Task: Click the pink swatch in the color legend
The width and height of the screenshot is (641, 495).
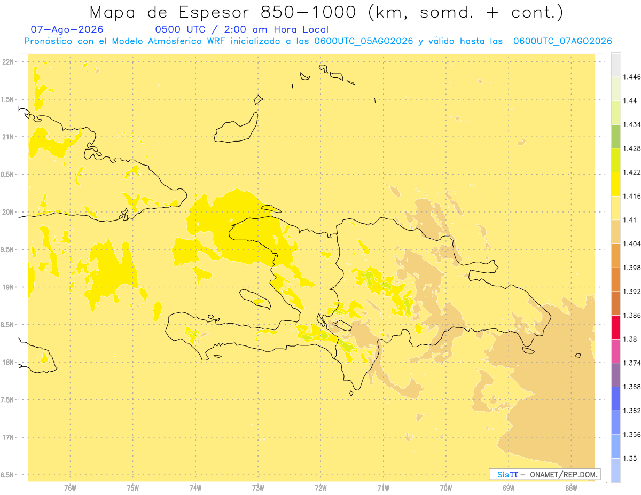Action: (x=616, y=351)
